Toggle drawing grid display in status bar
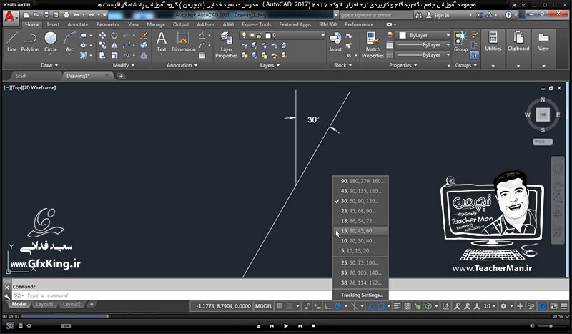 click(x=280, y=306)
